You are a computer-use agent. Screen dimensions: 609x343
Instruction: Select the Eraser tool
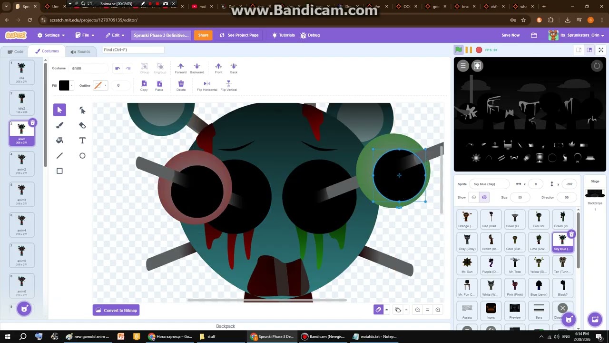[82, 125]
